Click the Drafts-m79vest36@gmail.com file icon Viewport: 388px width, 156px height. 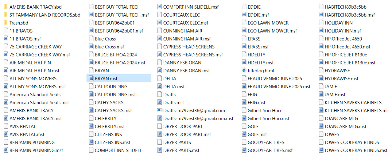(159, 110)
